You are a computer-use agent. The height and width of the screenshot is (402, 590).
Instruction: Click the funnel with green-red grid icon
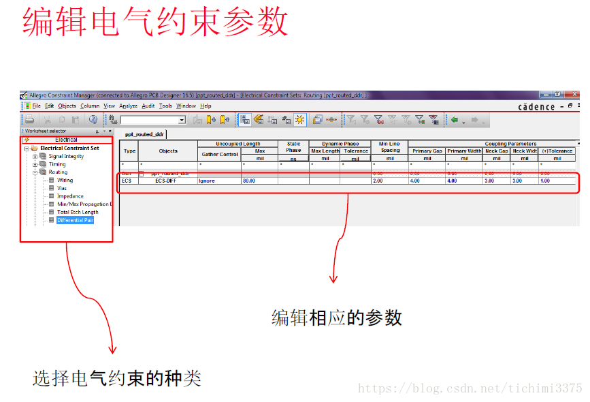(x=420, y=120)
